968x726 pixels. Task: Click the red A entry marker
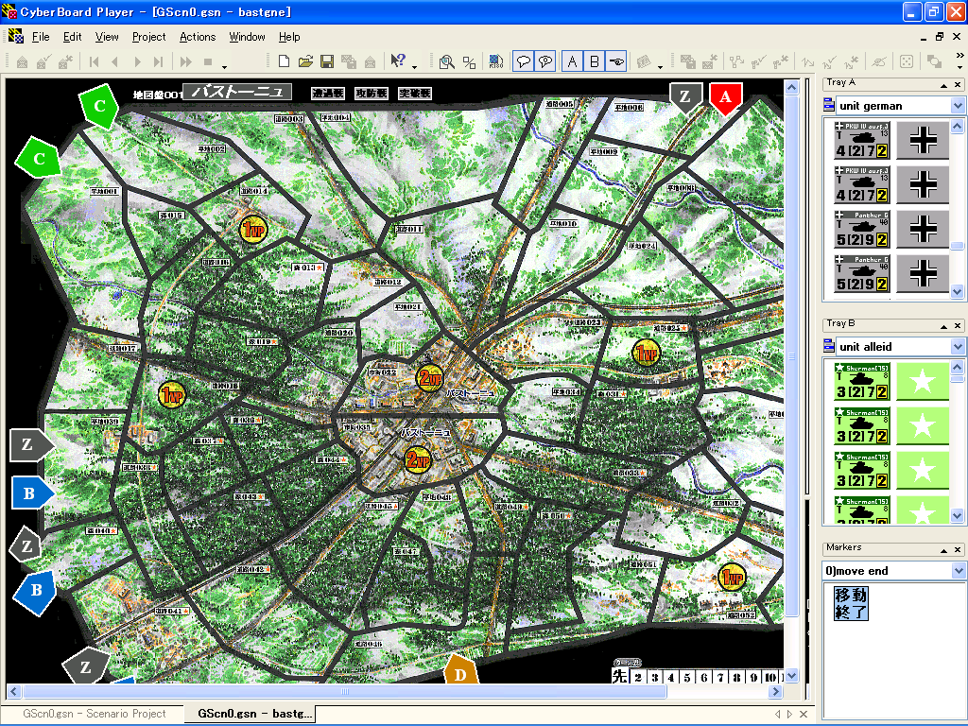(x=725, y=97)
